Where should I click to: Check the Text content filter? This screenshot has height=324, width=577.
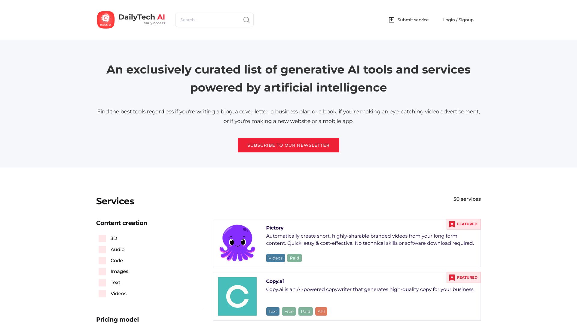[x=102, y=282]
